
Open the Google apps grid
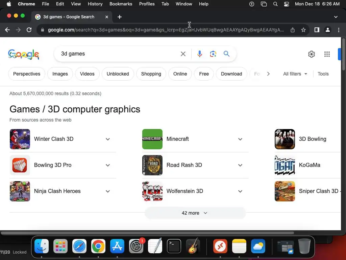[327, 54]
